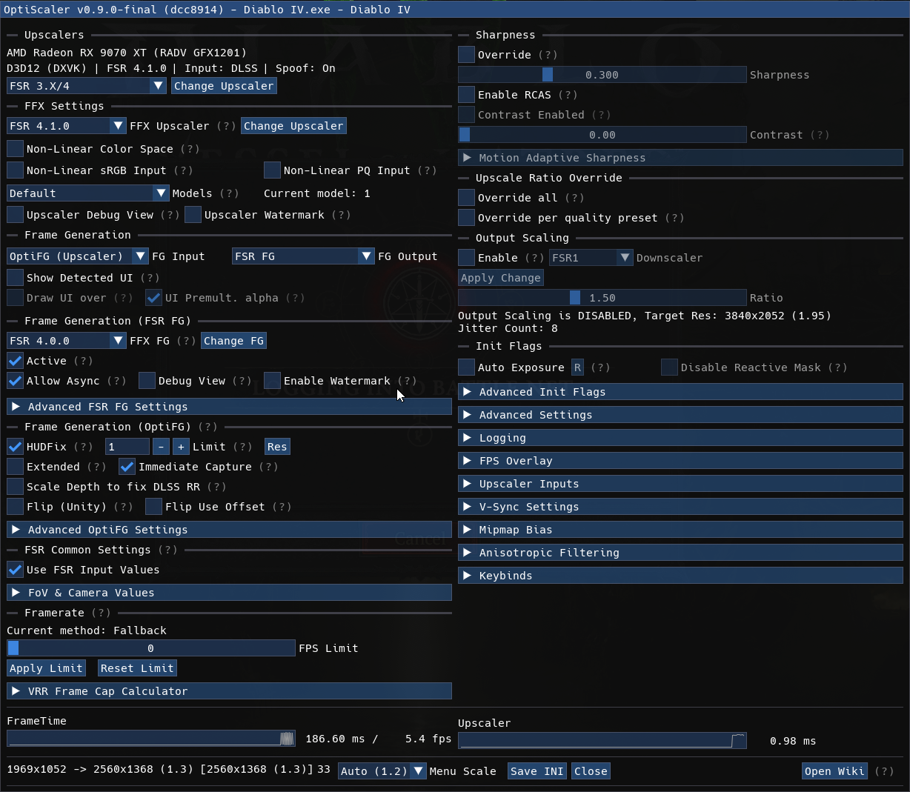
Task: Open the FSR FG output dropdown
Action: [303, 256]
